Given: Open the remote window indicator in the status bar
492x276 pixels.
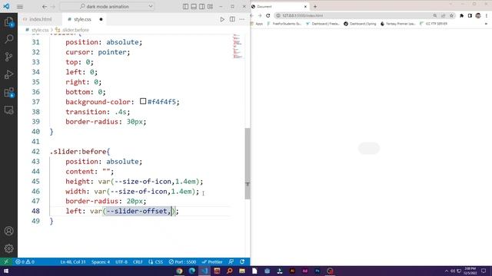Looking at the screenshot, I should pyautogui.click(x=6, y=261).
